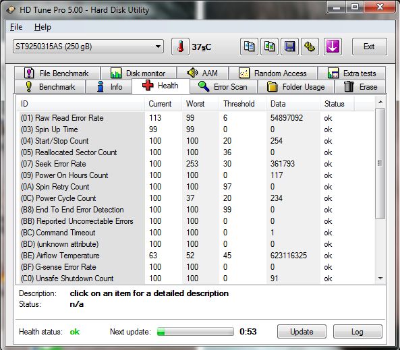
Task: Click the floppy disk save icon
Action: [x=289, y=47]
